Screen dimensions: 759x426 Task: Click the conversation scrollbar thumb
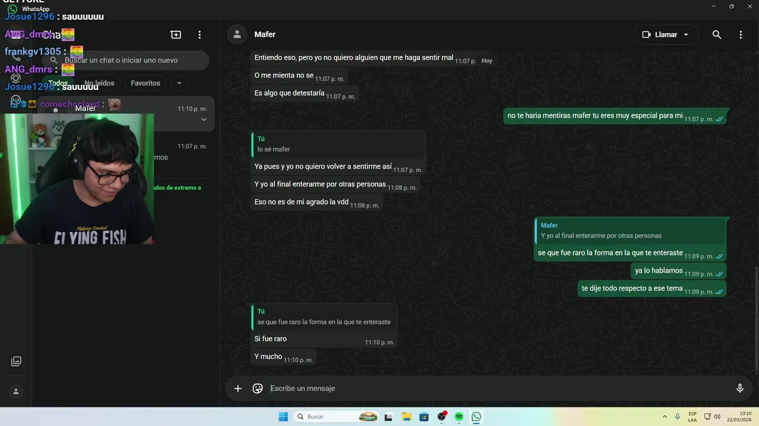(756, 319)
